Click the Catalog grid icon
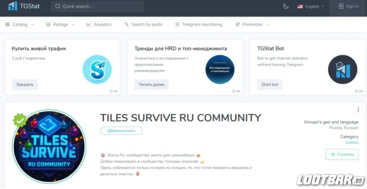 pyautogui.click(x=7, y=24)
